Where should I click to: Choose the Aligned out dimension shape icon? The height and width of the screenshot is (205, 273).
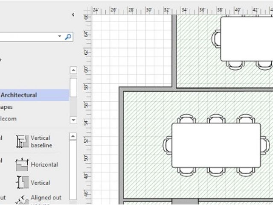pyautogui.click(x=22, y=199)
